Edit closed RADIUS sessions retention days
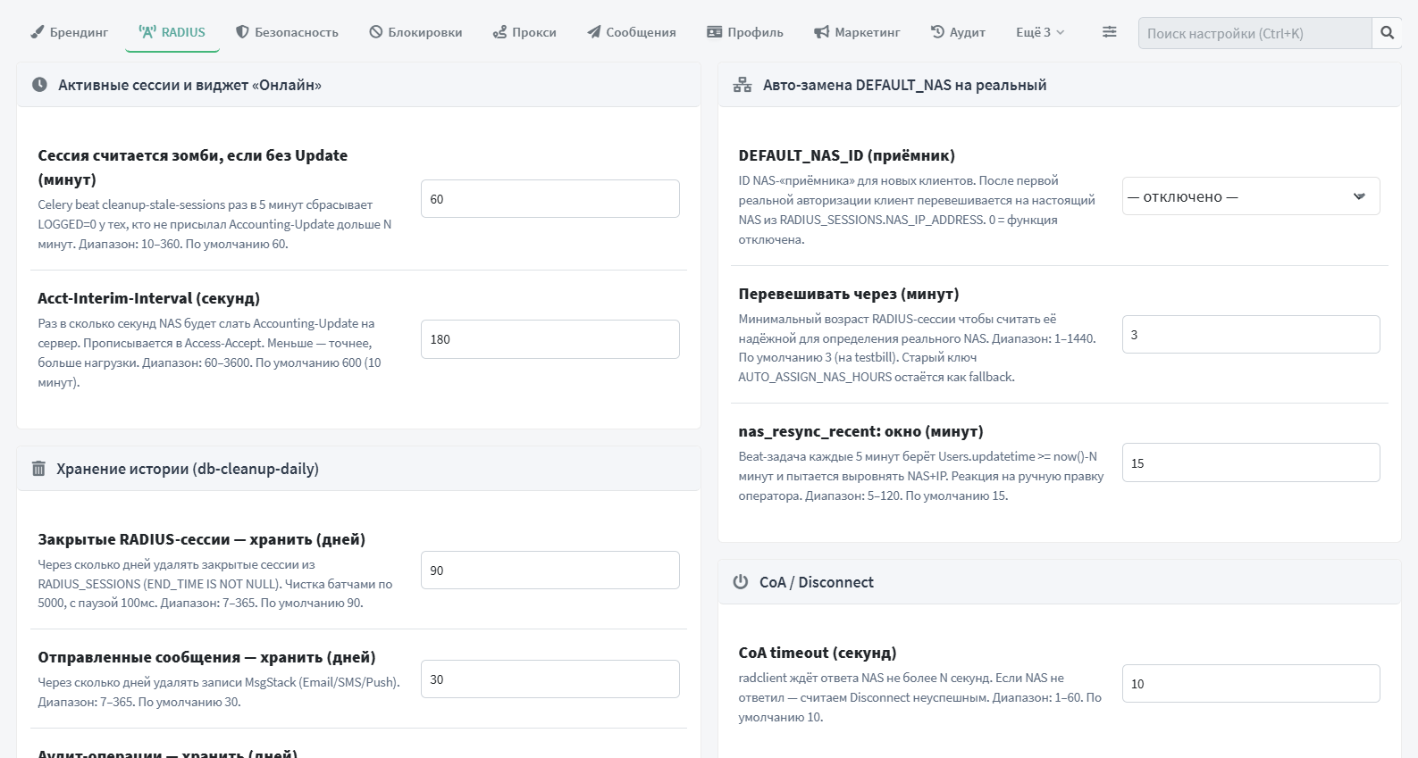Viewport: 1418px width, 758px height. 550,571
